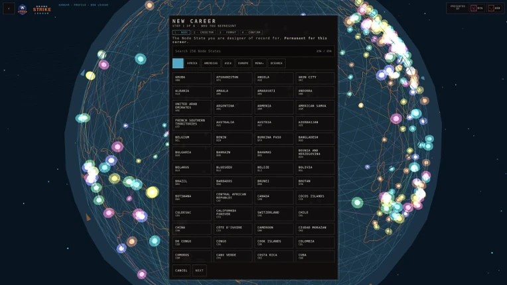
Task: Select Amaravati node state
Action: pyautogui.click(x=274, y=92)
